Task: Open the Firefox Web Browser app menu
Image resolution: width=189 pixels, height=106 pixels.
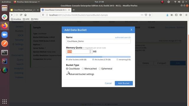Action: [x=27, y=2]
